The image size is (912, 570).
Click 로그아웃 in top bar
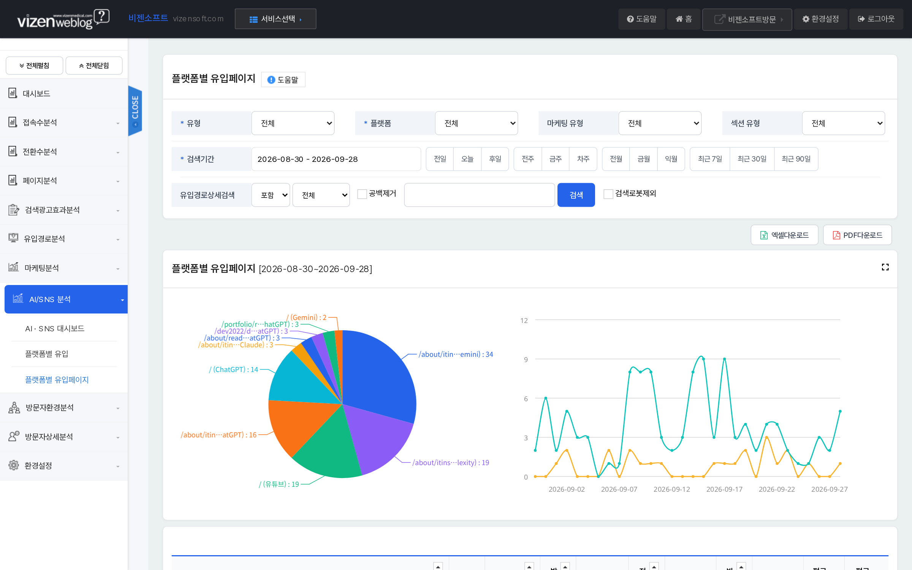click(876, 19)
